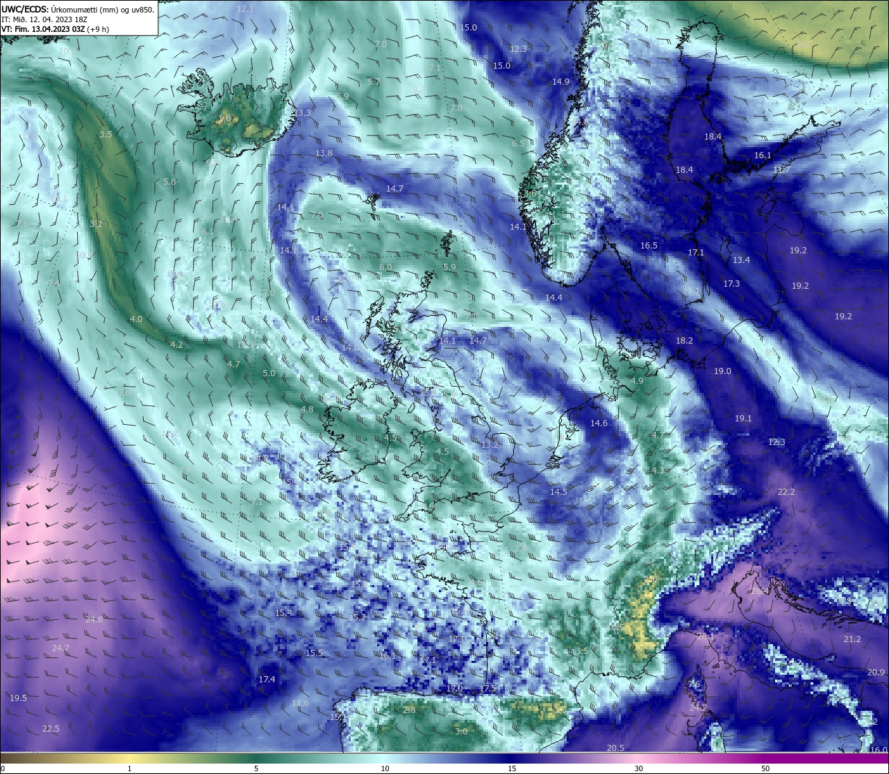Screen dimensions: 889x774
Task: Click the 1 mark on the colour scale
Action: pyautogui.click(x=130, y=768)
